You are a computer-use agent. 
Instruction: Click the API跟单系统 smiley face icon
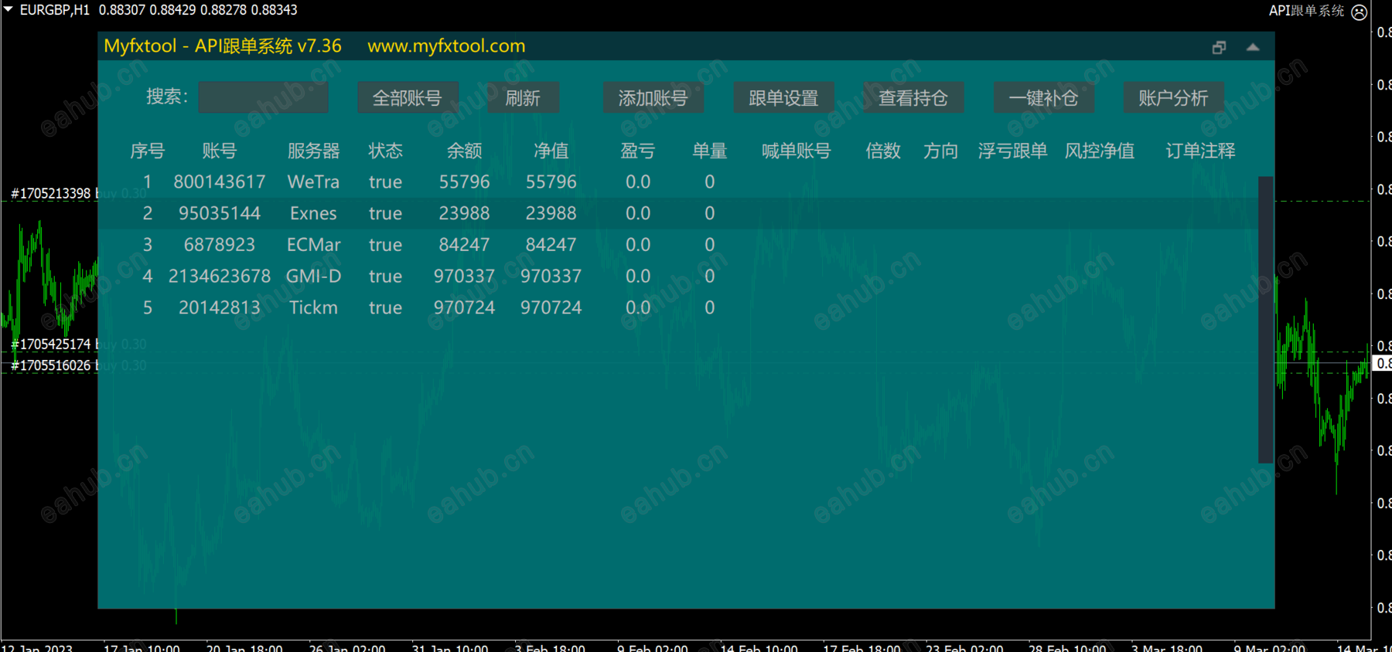[1359, 12]
